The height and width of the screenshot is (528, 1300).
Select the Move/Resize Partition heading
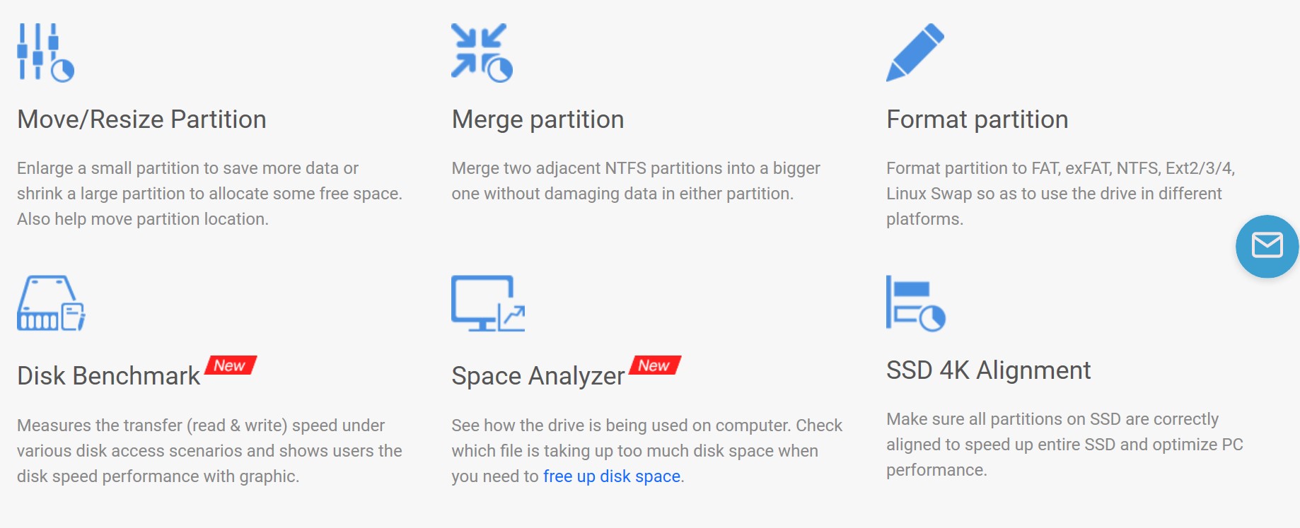[x=141, y=119]
